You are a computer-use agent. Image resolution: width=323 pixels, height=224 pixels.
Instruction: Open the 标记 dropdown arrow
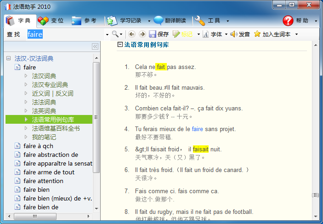coord(198,34)
